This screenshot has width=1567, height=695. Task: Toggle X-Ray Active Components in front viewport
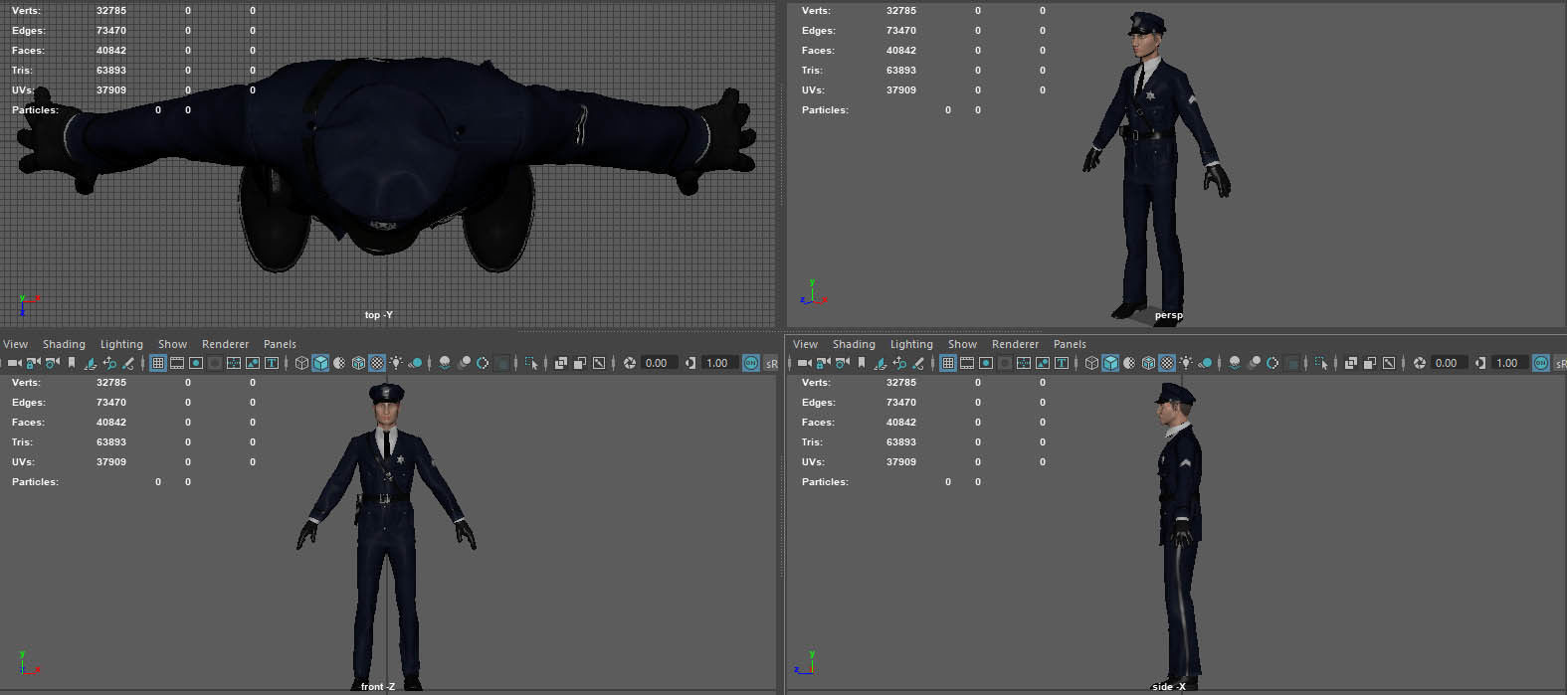click(x=579, y=363)
